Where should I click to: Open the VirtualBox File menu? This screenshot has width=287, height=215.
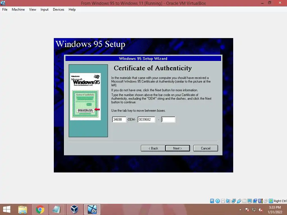[5, 10]
